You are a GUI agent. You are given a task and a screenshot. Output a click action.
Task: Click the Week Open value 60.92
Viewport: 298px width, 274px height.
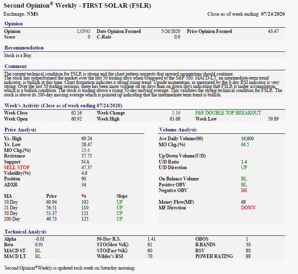pos(76,119)
